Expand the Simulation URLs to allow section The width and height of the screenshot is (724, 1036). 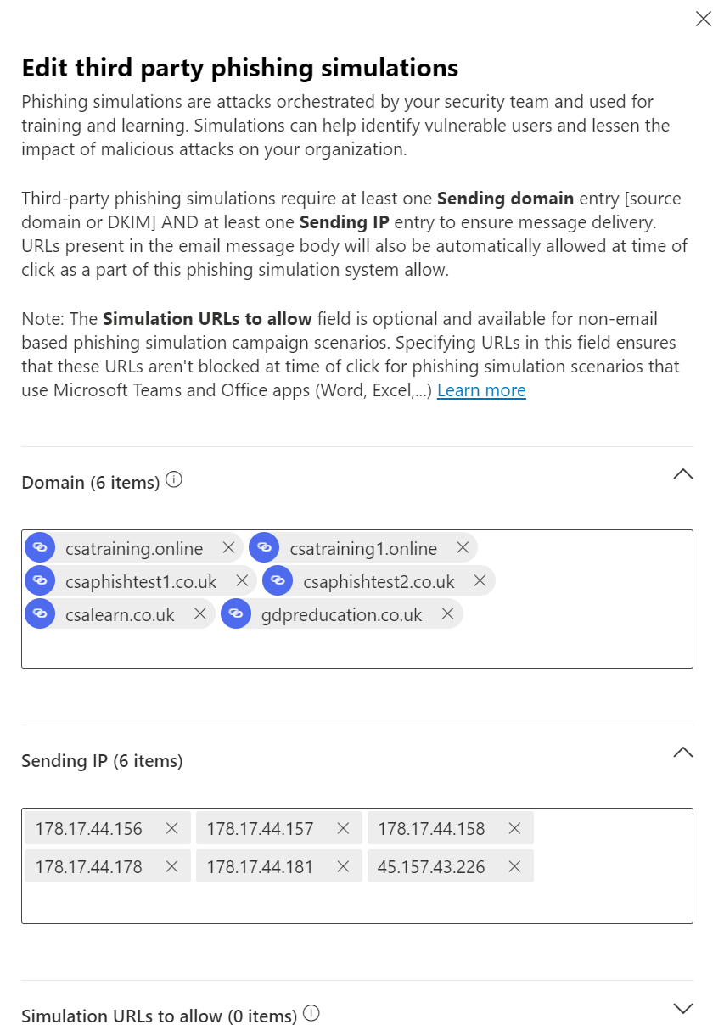pos(683,1008)
